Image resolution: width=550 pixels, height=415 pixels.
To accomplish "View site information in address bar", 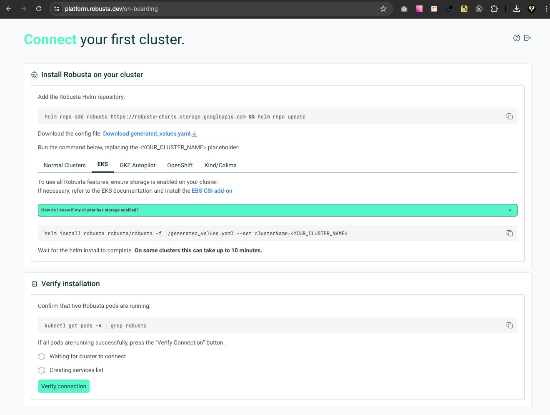I will [57, 9].
